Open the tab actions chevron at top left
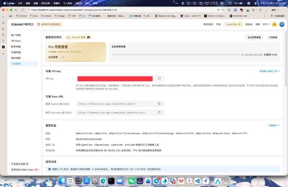 (x=3, y=17)
